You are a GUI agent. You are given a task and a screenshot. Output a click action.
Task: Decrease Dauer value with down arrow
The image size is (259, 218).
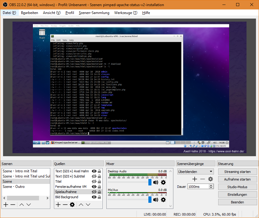pos(211,188)
